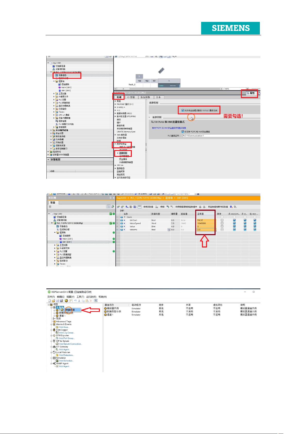Viewport: 307px width, 434px height.
Task: Click Add Splunk Connection... link
Action: (x=70, y=344)
